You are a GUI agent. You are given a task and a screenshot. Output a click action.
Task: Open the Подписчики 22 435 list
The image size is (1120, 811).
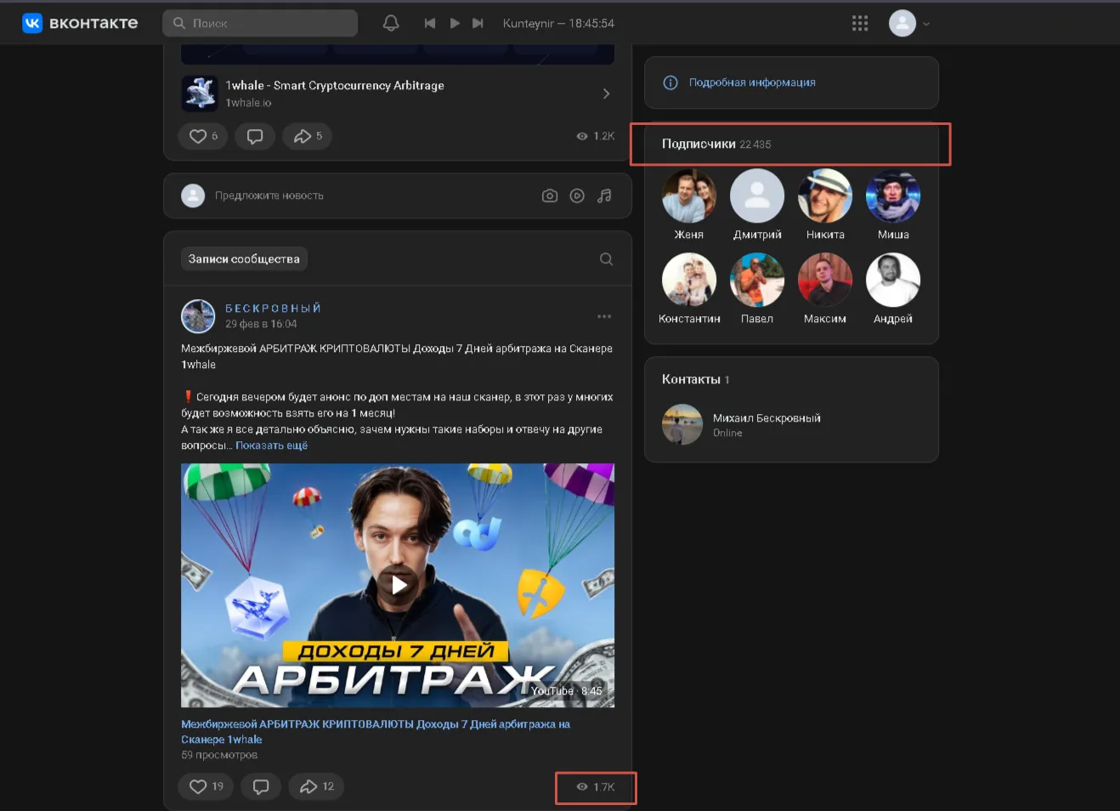click(x=716, y=144)
